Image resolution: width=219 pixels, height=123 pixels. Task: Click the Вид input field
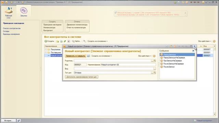(114, 69)
